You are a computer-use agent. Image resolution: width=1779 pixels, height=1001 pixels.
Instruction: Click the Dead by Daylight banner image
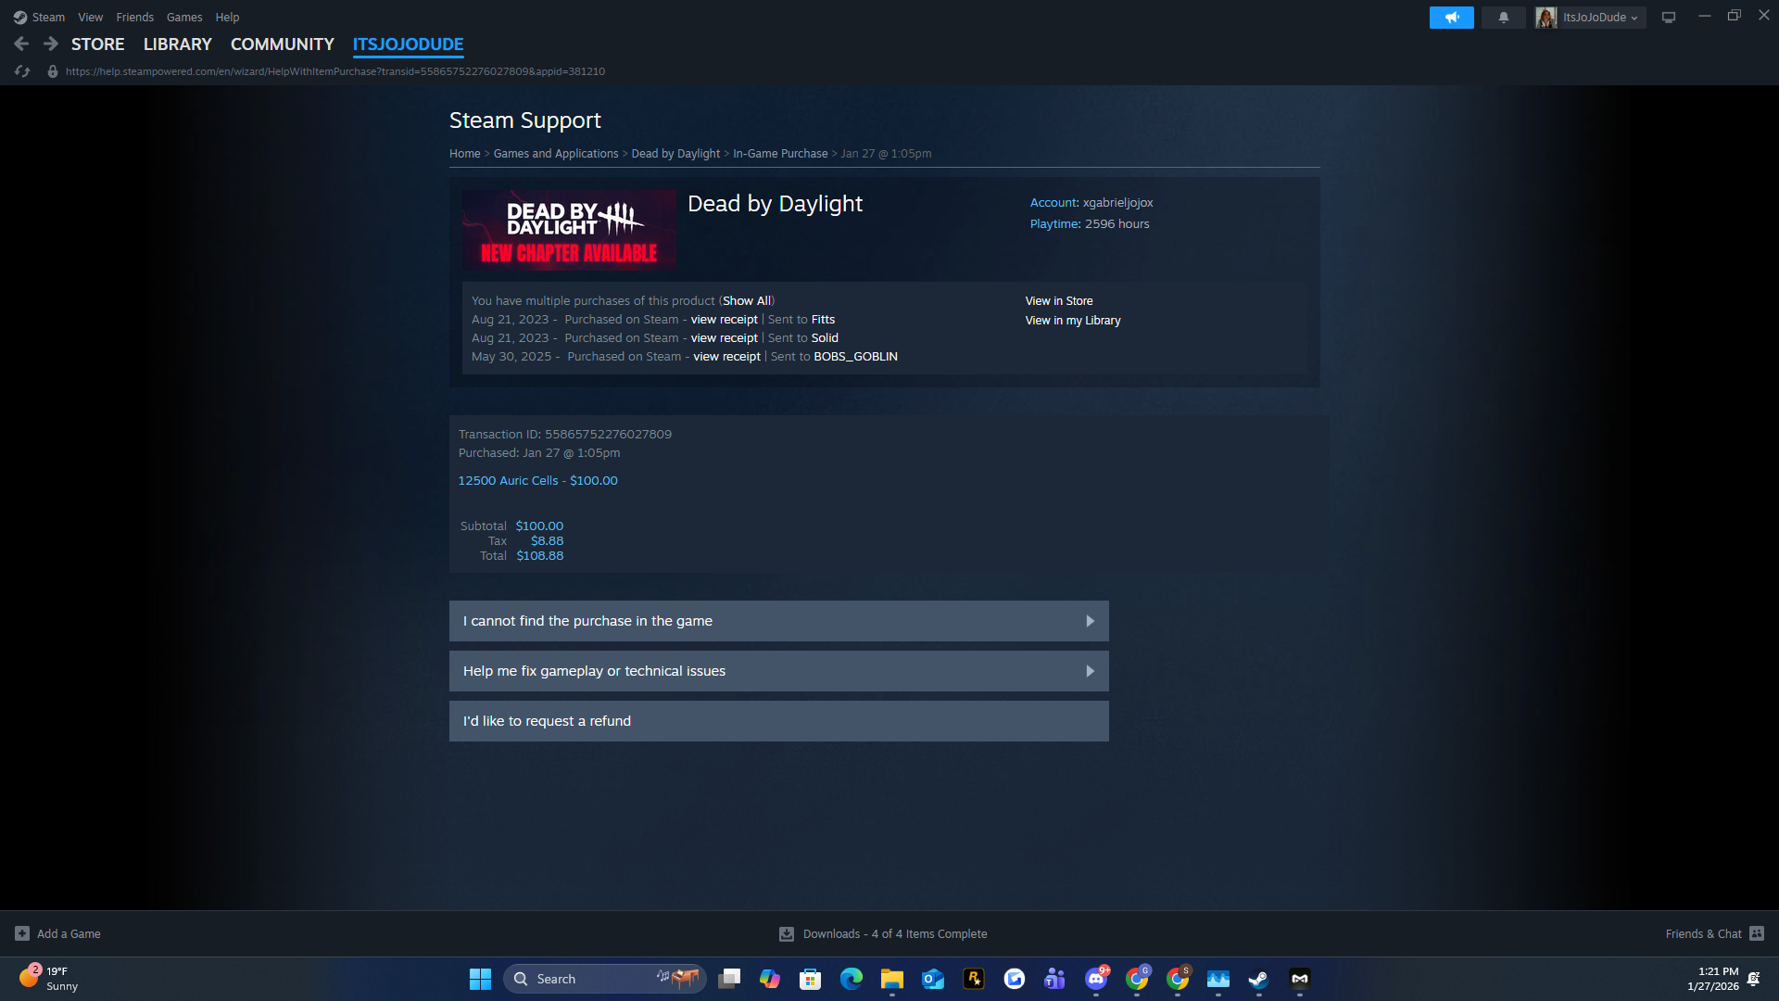(x=569, y=230)
